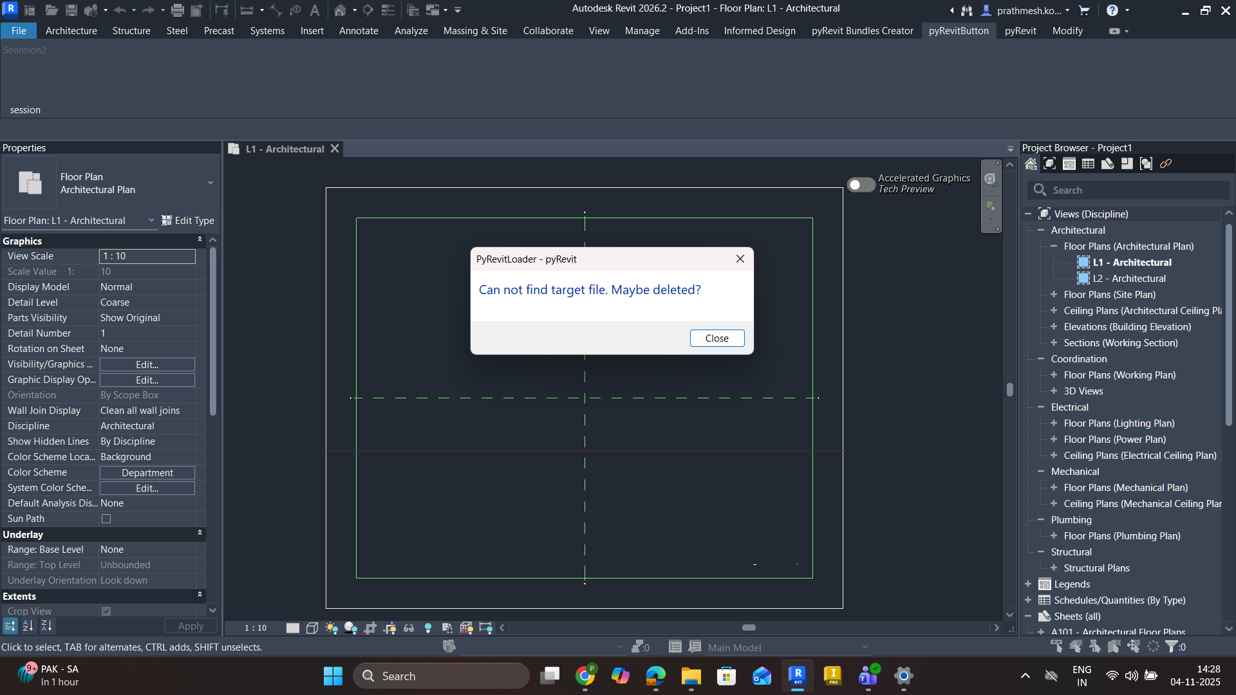
Task: Toggle Sun Path icon in view control bar
Action: (332, 628)
